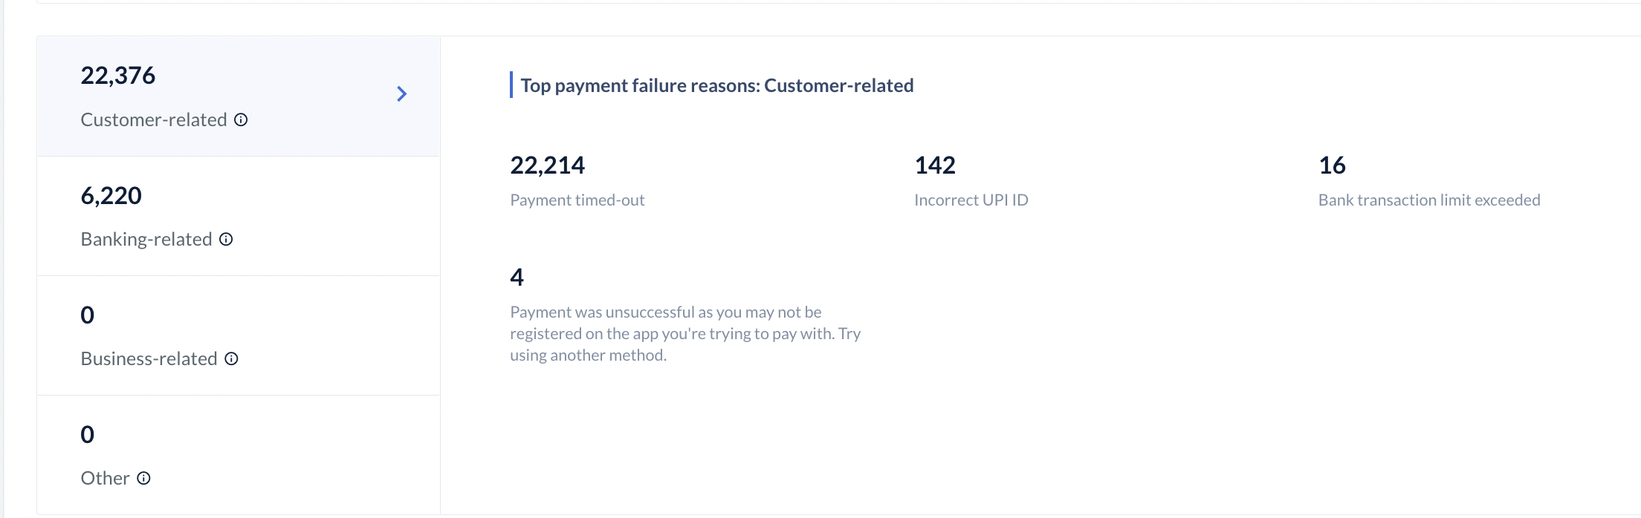Expand Customer-related with blue chevron arrow
Viewport: 1641px width, 518px height.
401,94
